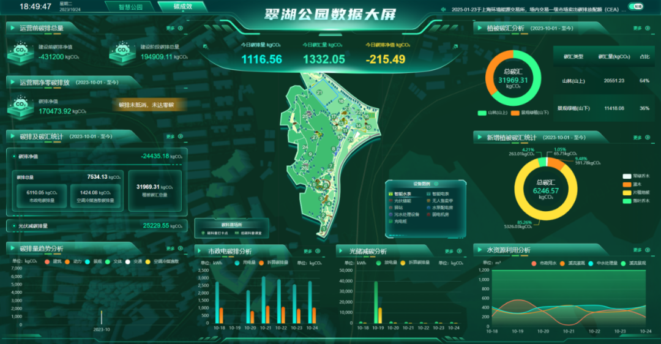Click 更多 arrow in 运营前碳排总量 panel
This screenshot has width=661, height=344.
[180, 28]
